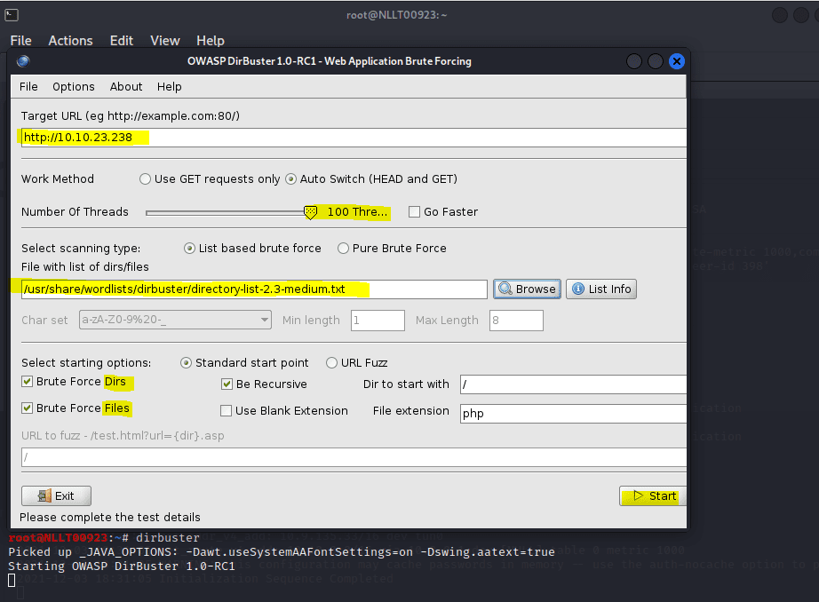819x602 pixels.
Task: Click the Target URL input field
Action: (x=354, y=138)
